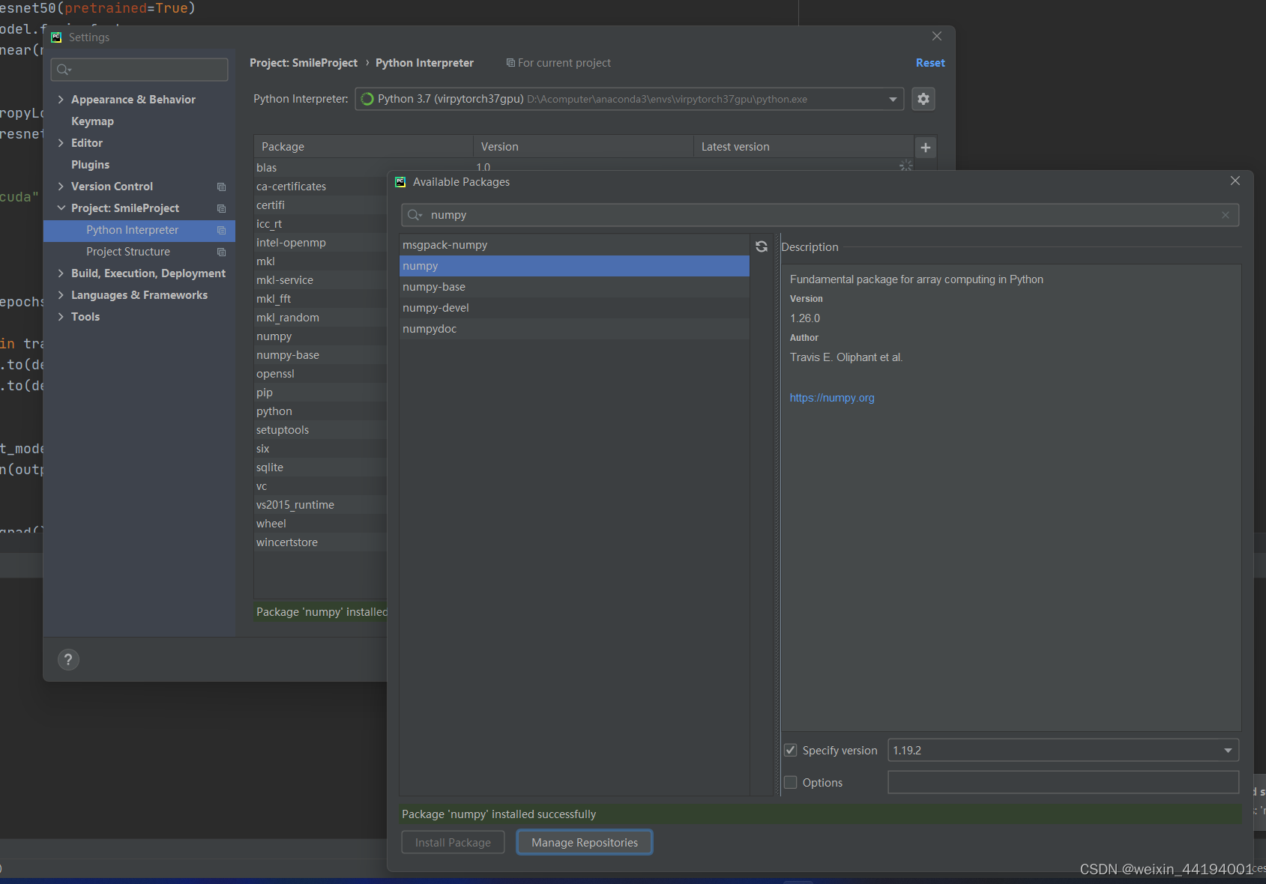The width and height of the screenshot is (1266, 884).
Task: Expand Build, Execution, Deployment section
Action: (x=61, y=273)
